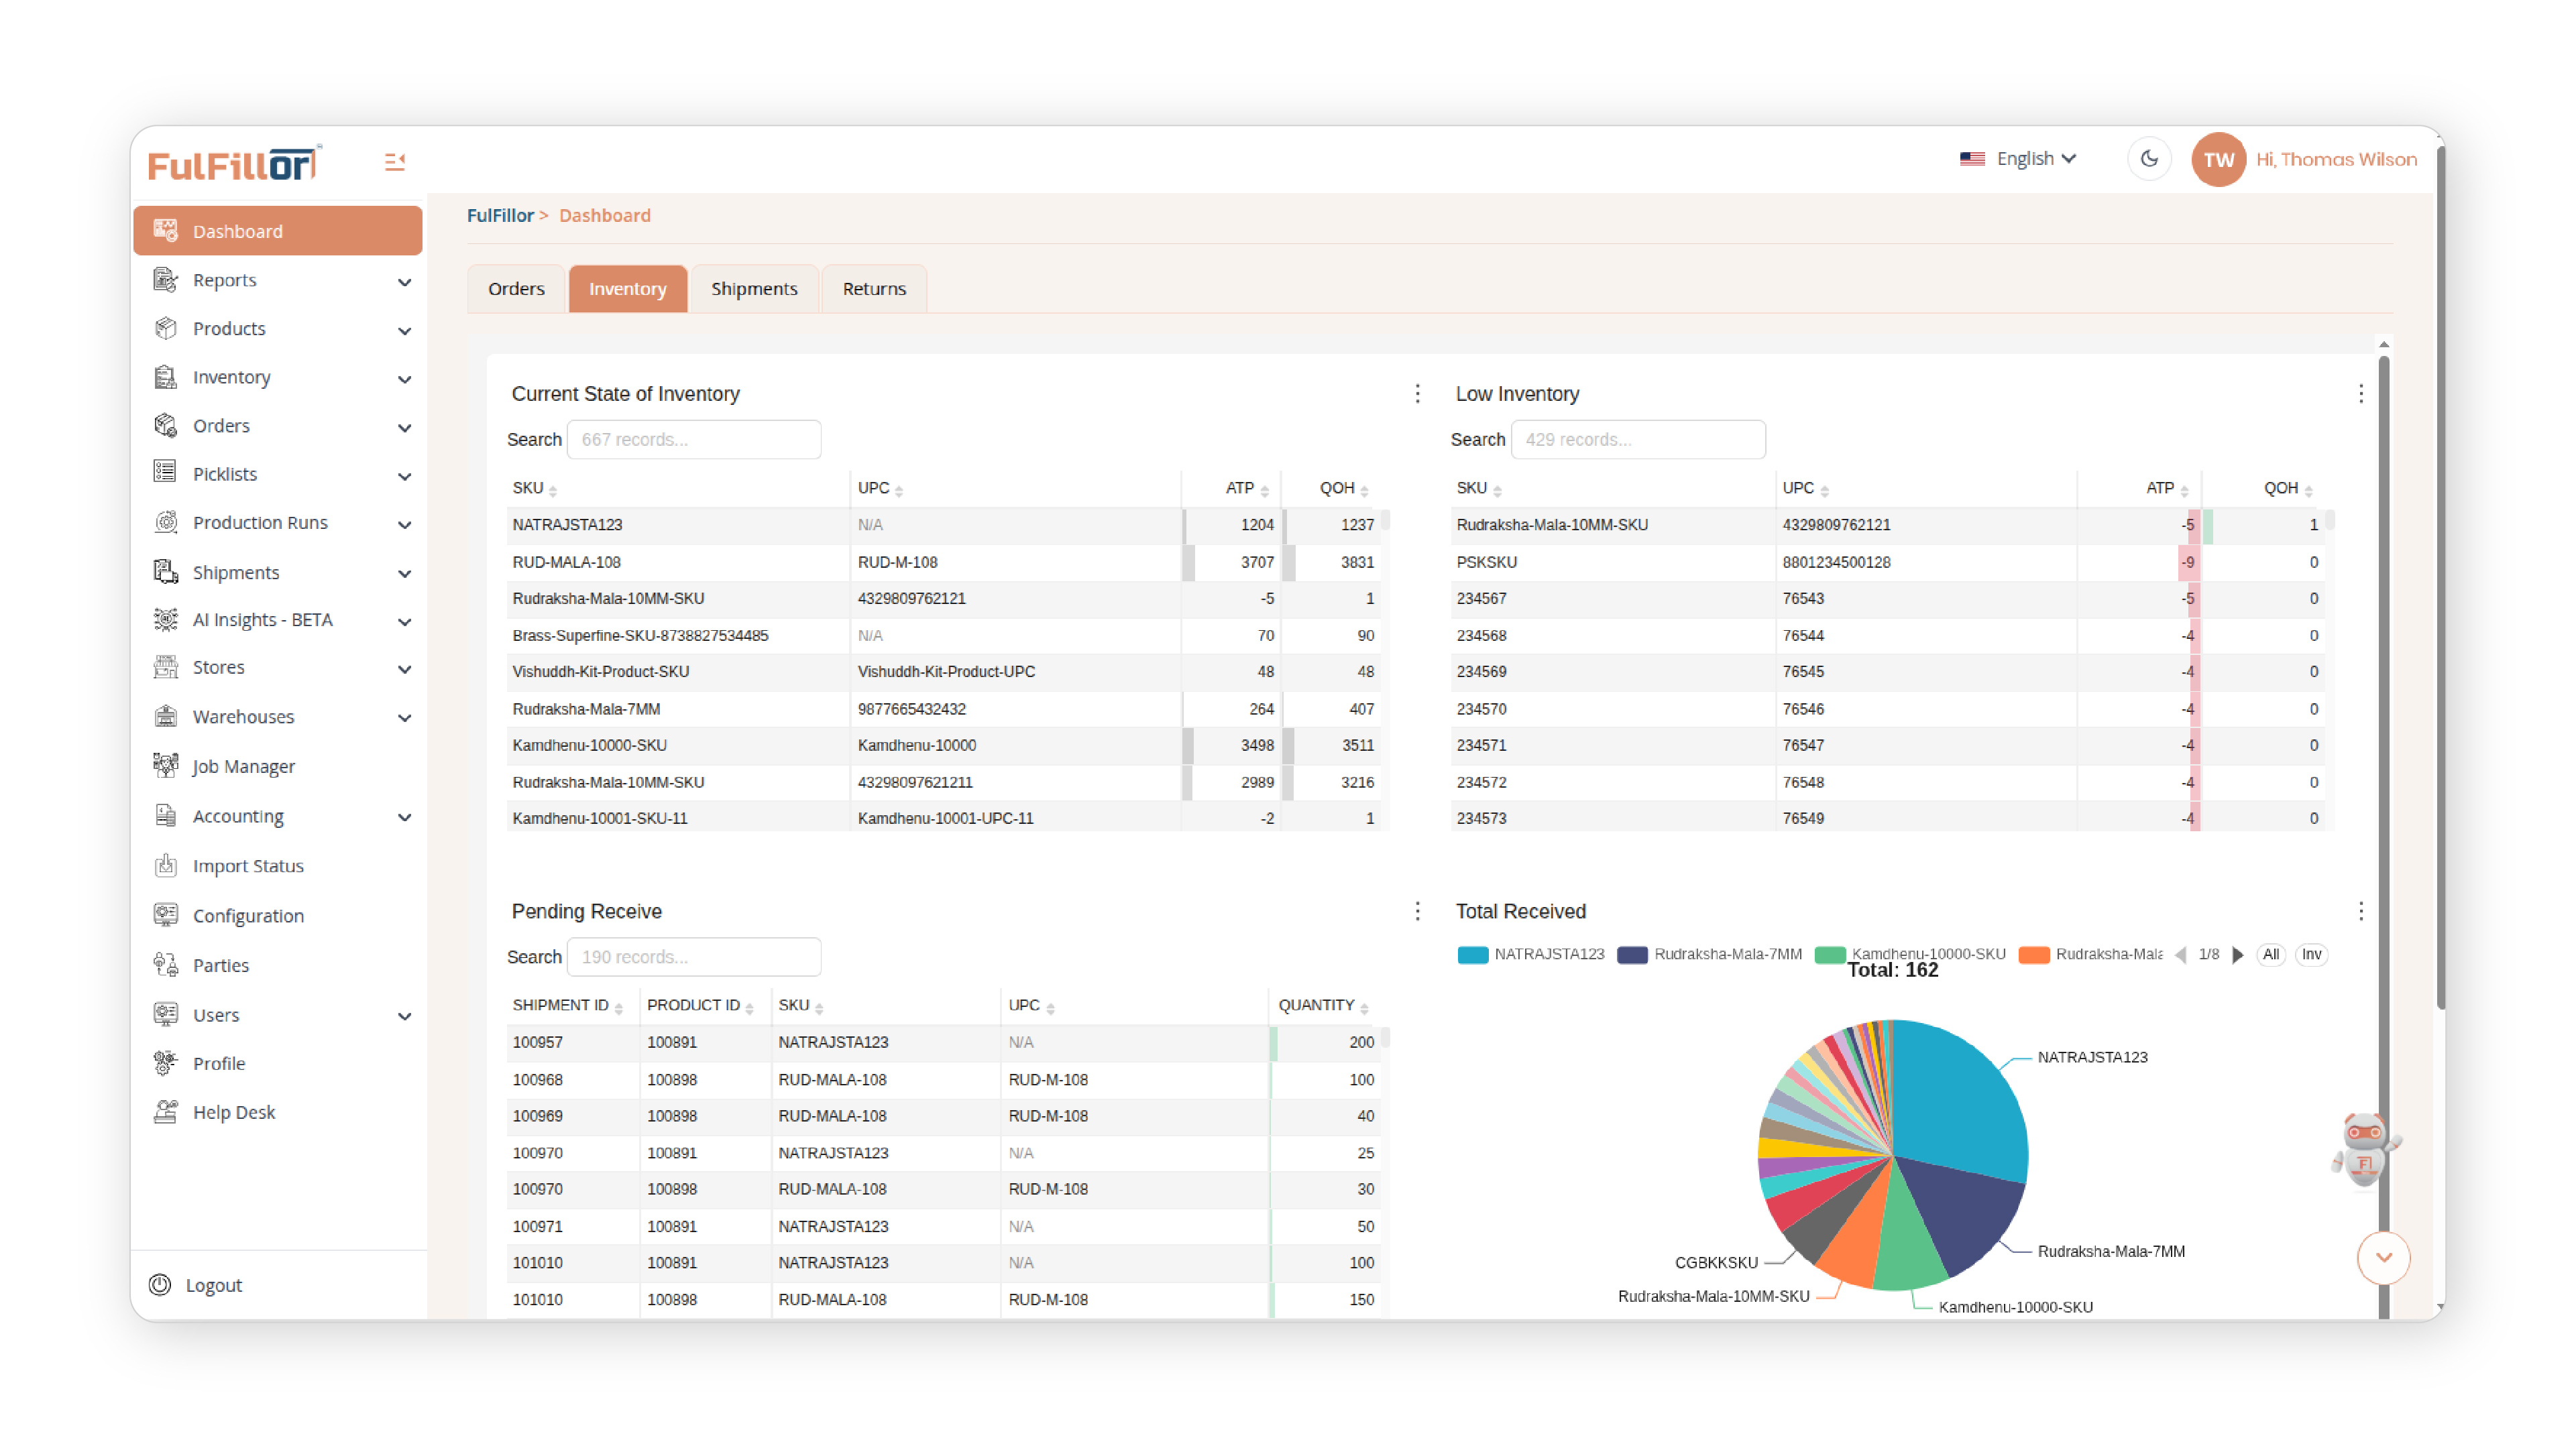This screenshot has width=2576, height=1448.
Task: Toggle NATRAJSTA123 series in the chart legend
Action: click(x=1549, y=955)
